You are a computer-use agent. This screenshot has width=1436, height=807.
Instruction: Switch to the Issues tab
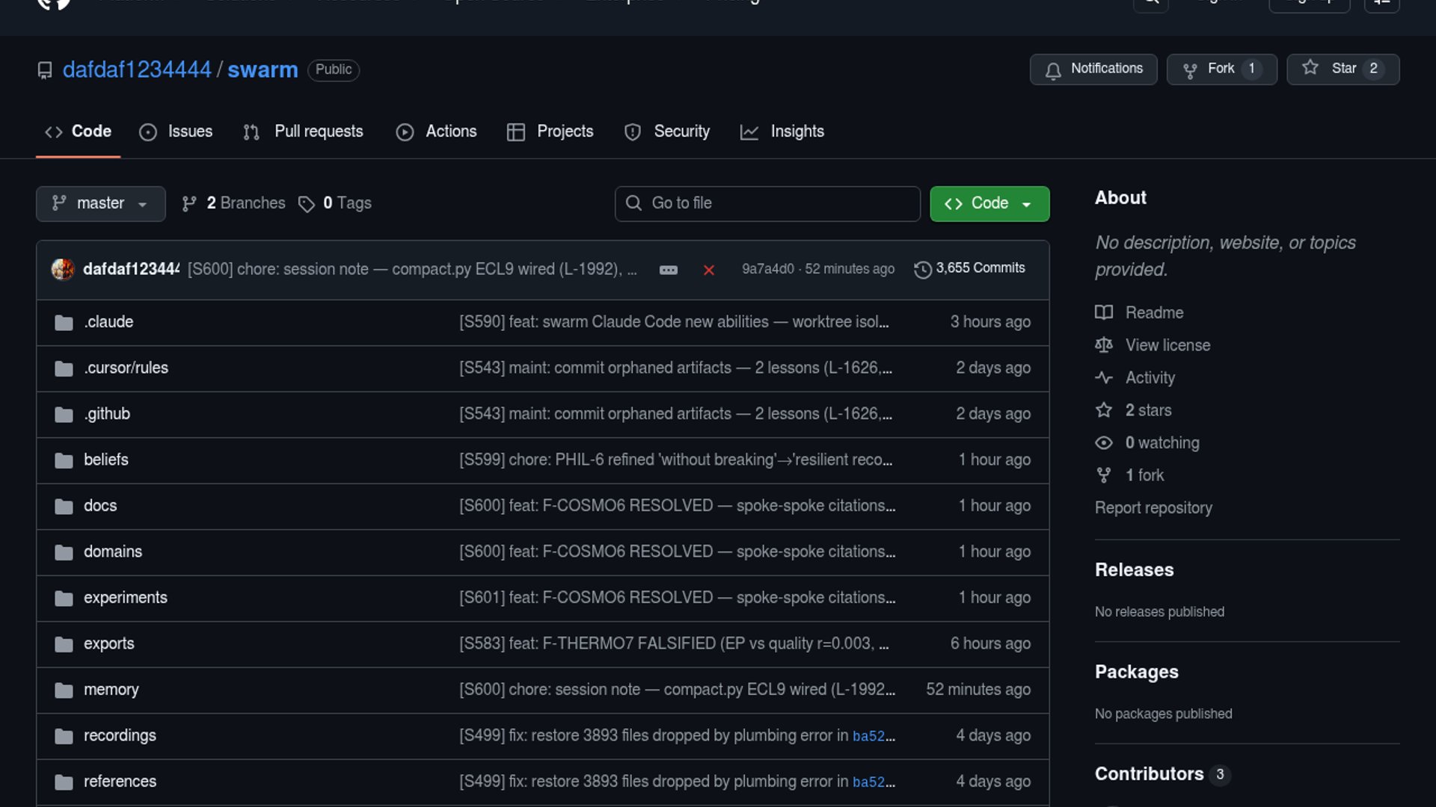coord(176,132)
